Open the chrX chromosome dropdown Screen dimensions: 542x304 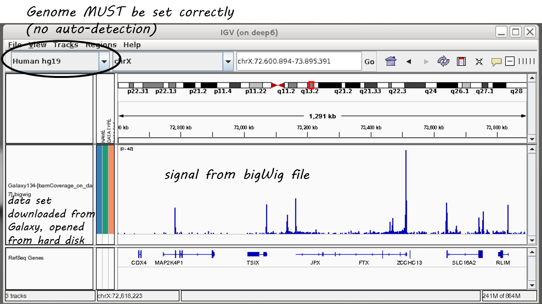228,62
